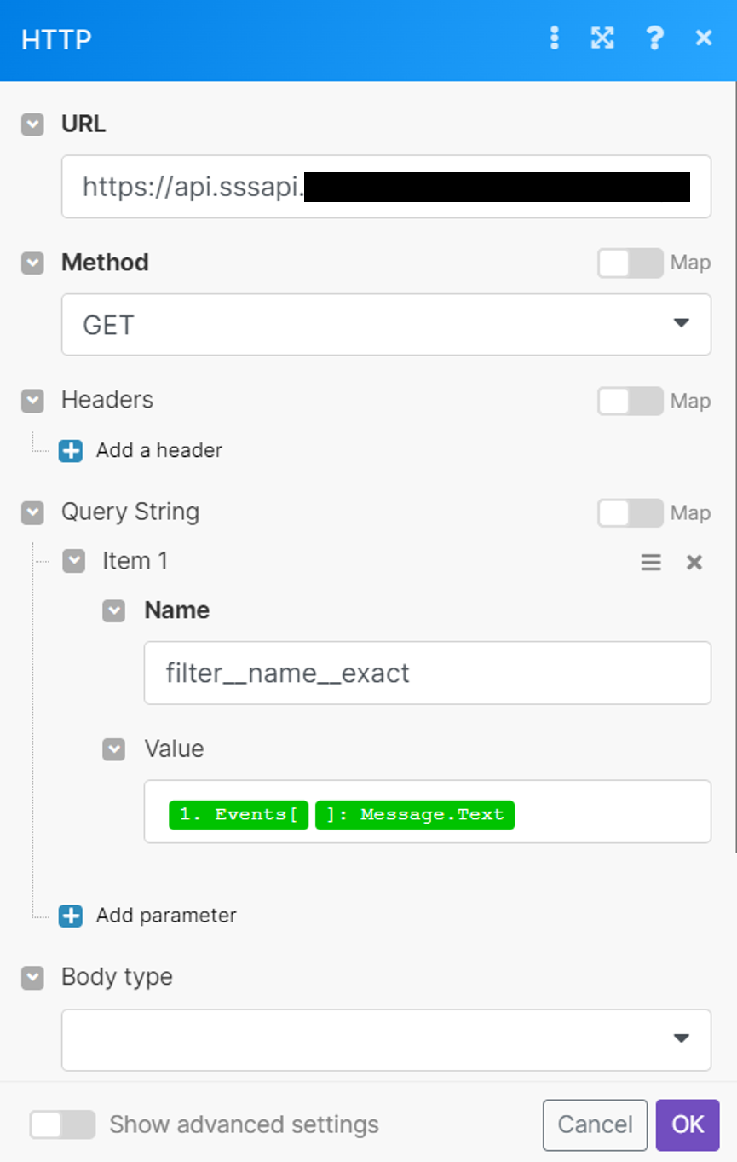Click the blue plus icon for Add parameter
The width and height of the screenshot is (737, 1162).
click(x=71, y=916)
